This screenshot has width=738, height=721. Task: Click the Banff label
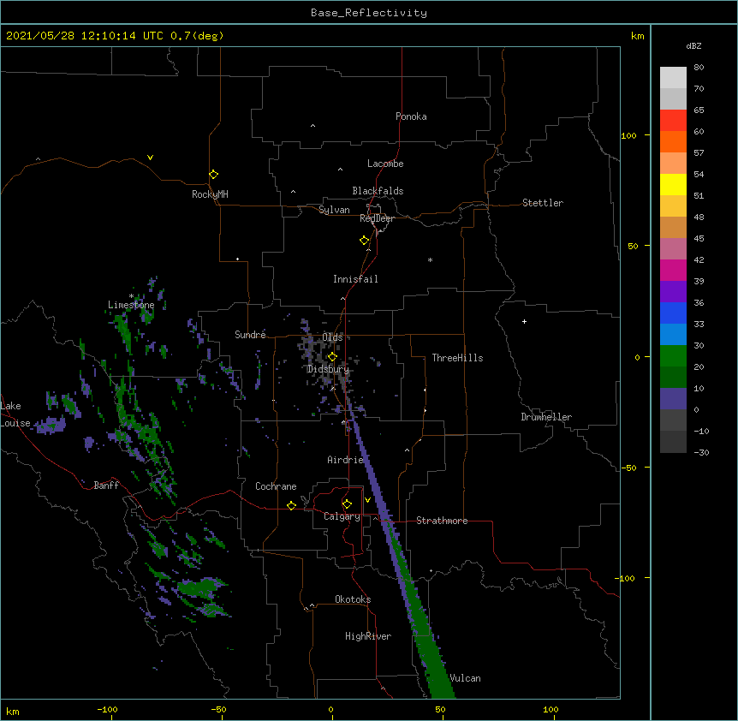[106, 486]
